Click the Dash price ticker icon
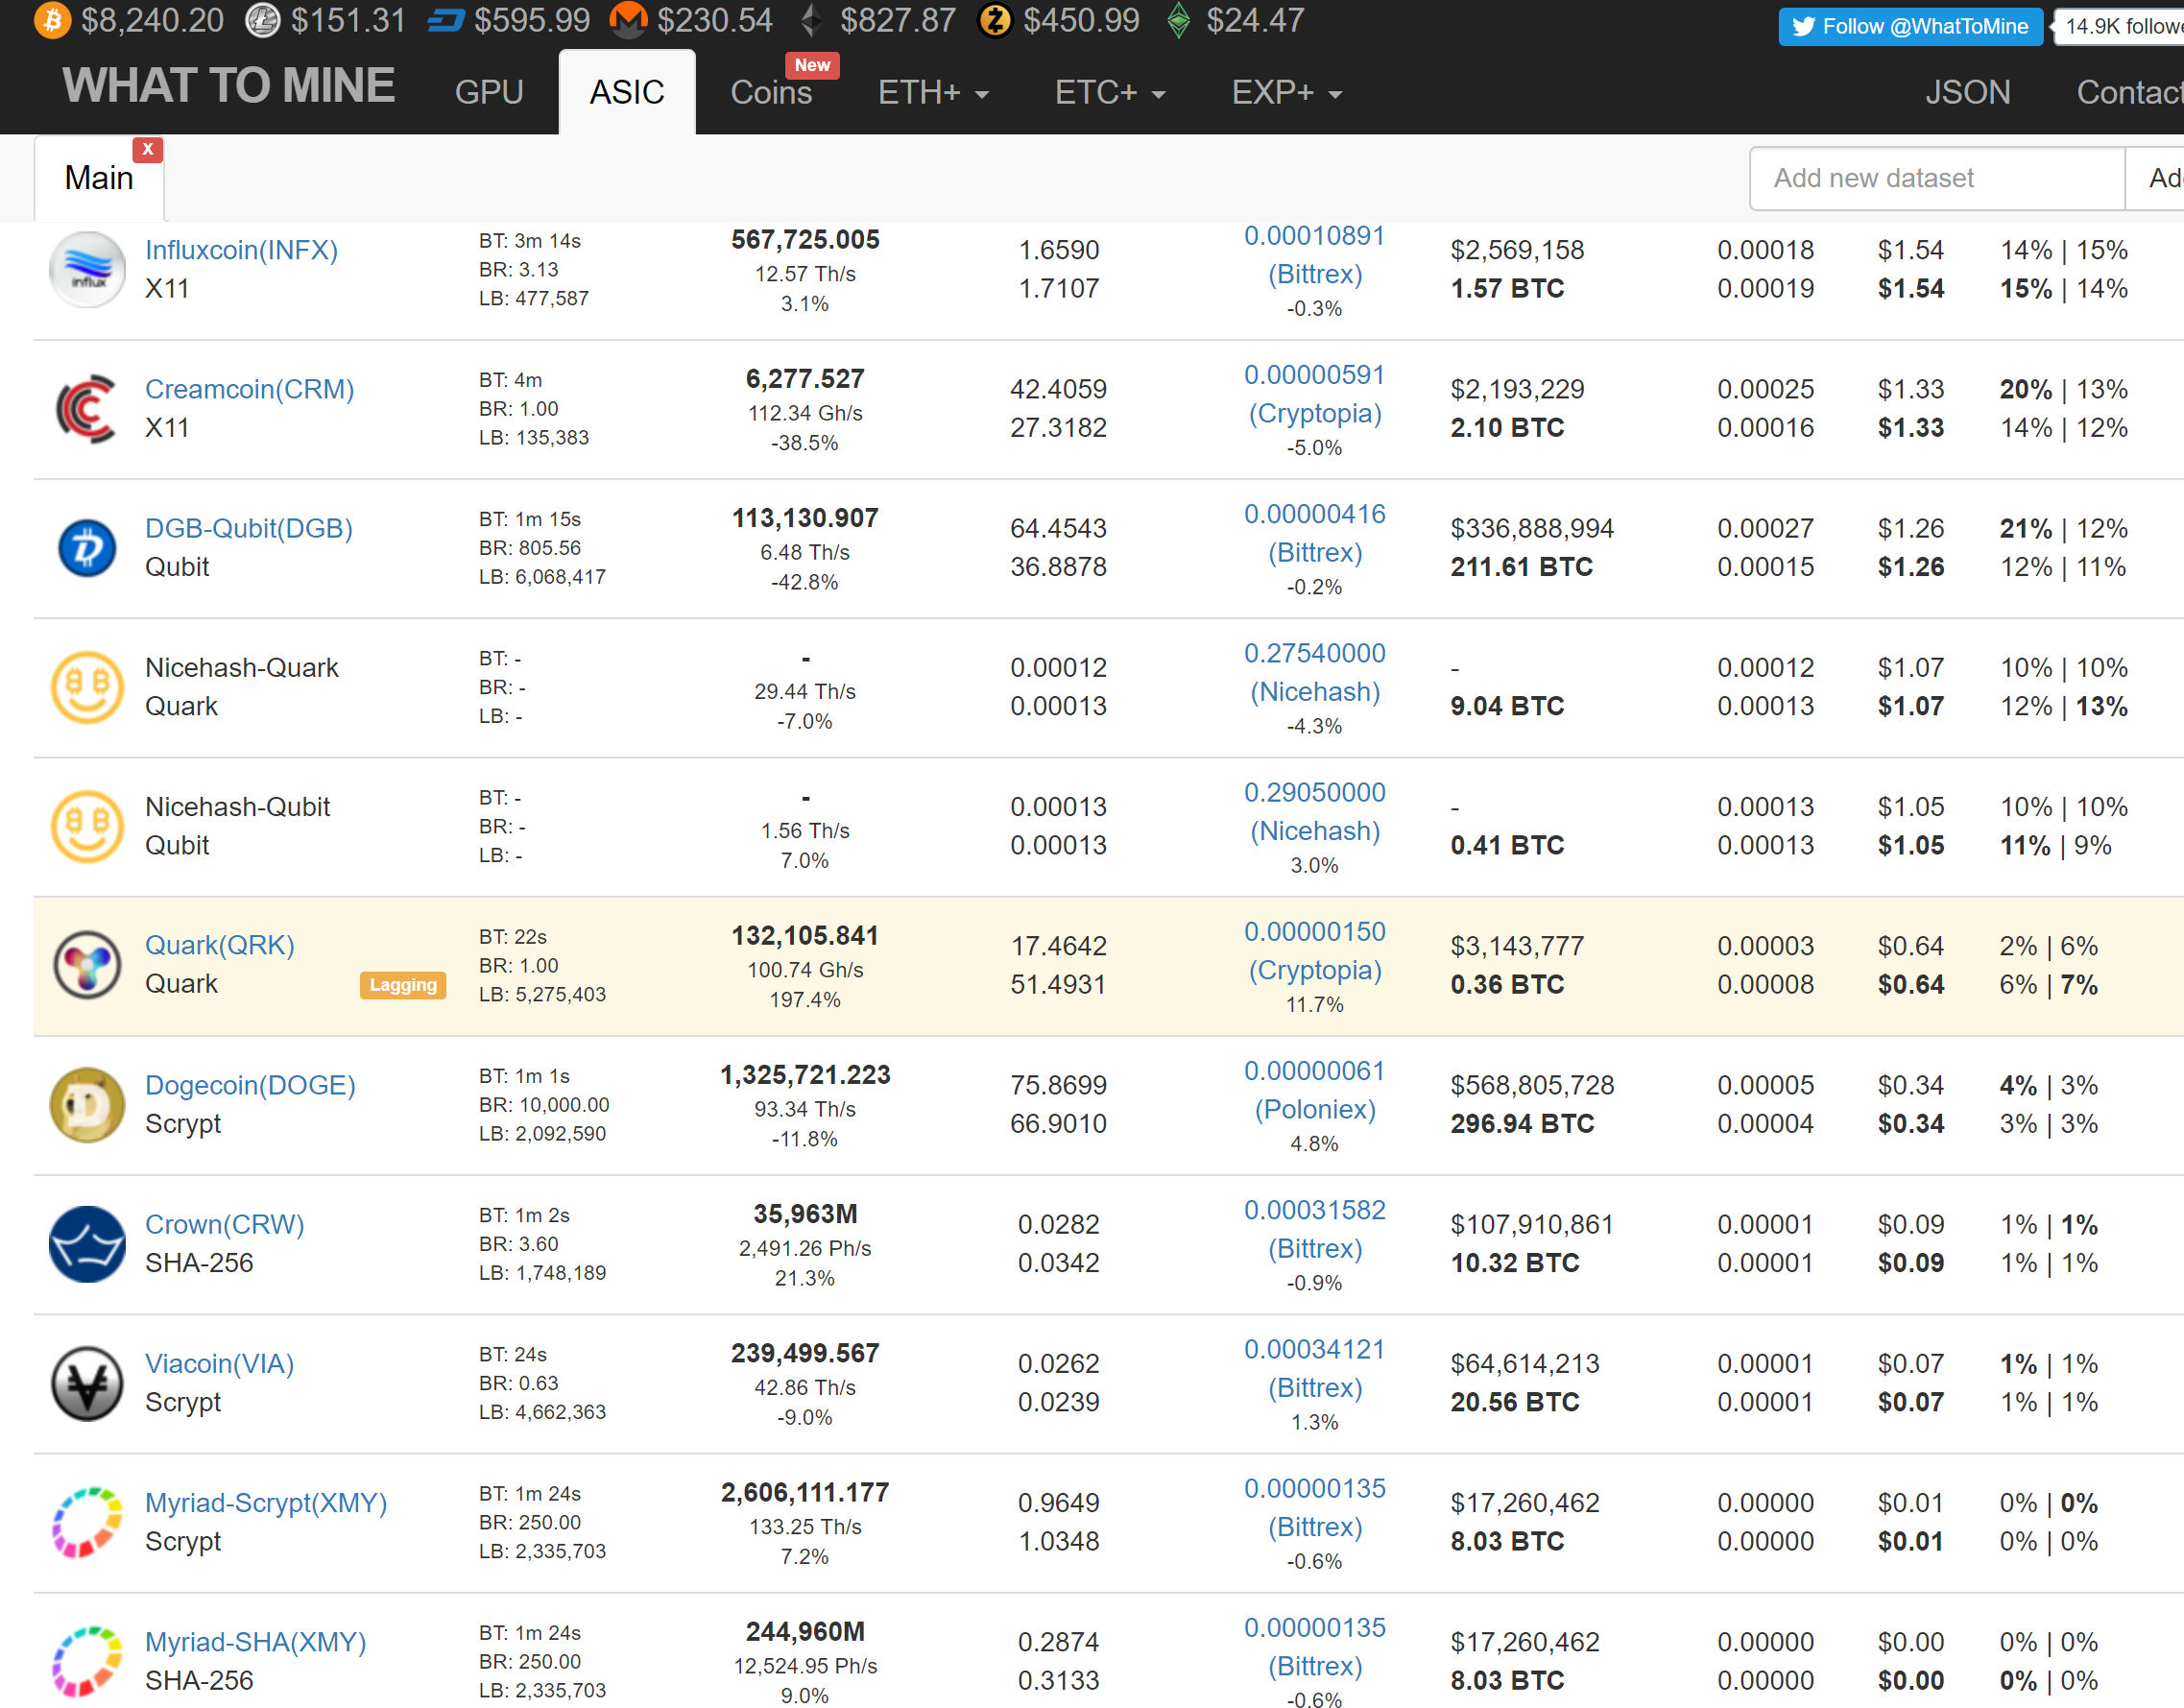 click(x=446, y=20)
